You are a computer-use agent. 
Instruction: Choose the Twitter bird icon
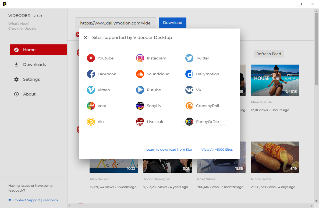(189, 58)
